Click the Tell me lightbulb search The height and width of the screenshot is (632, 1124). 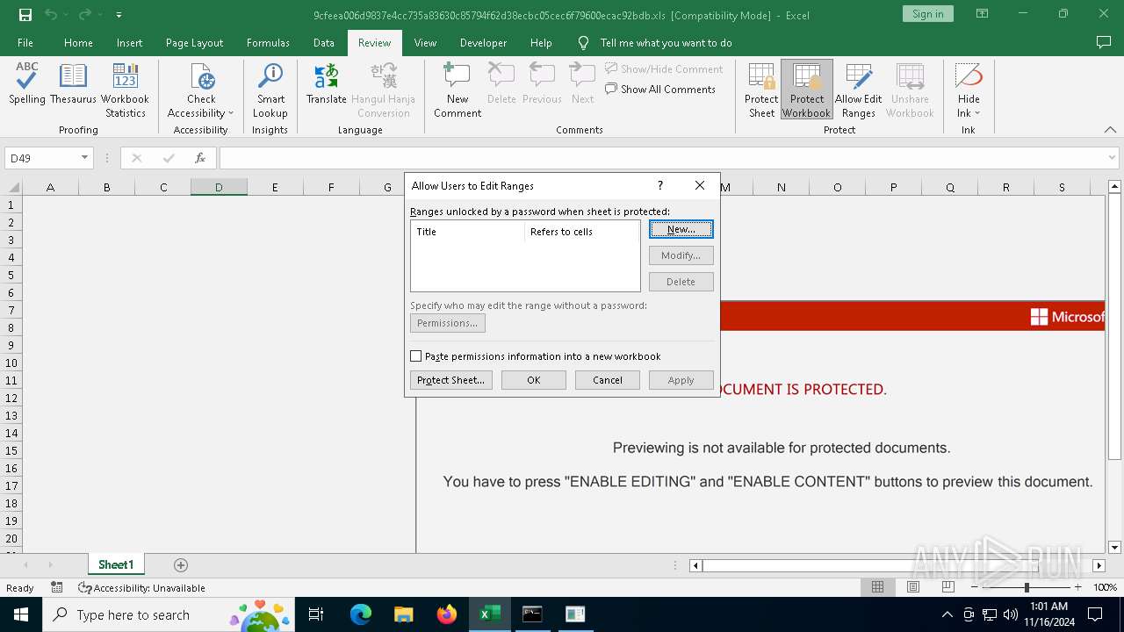[x=583, y=42]
